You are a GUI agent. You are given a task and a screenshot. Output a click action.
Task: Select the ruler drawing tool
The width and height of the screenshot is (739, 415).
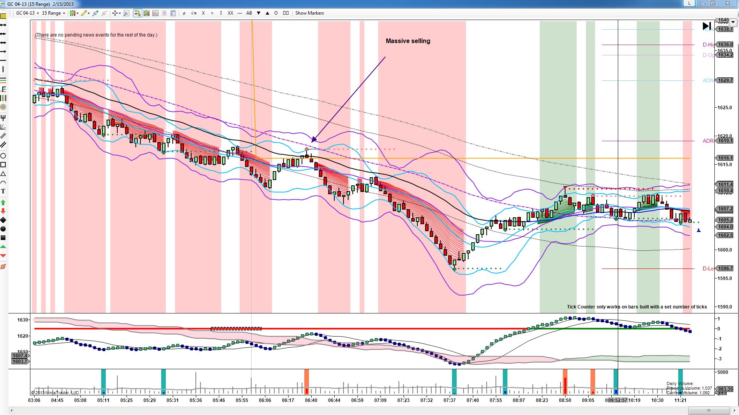[3, 17]
